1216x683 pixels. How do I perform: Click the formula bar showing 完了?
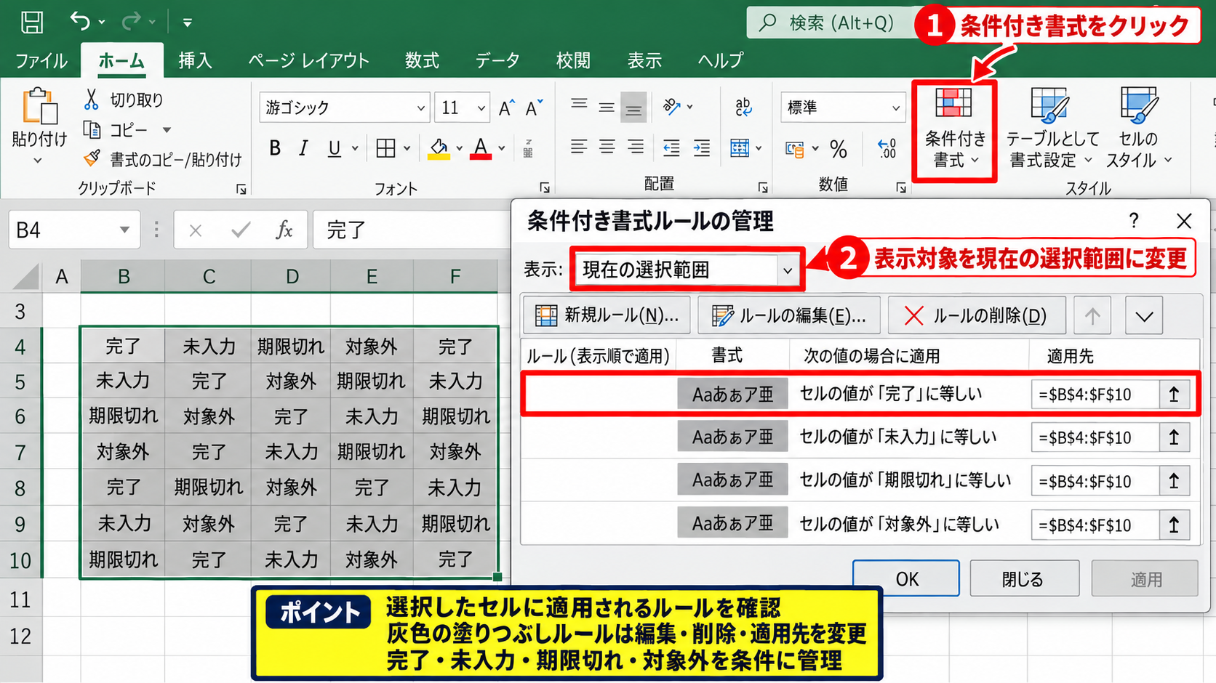pos(412,230)
